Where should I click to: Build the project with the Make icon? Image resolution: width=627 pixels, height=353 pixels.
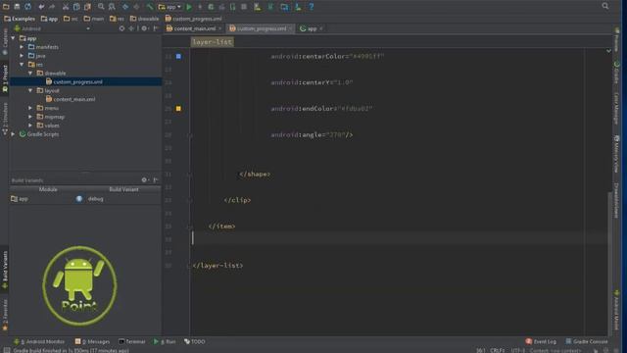[x=150, y=7]
